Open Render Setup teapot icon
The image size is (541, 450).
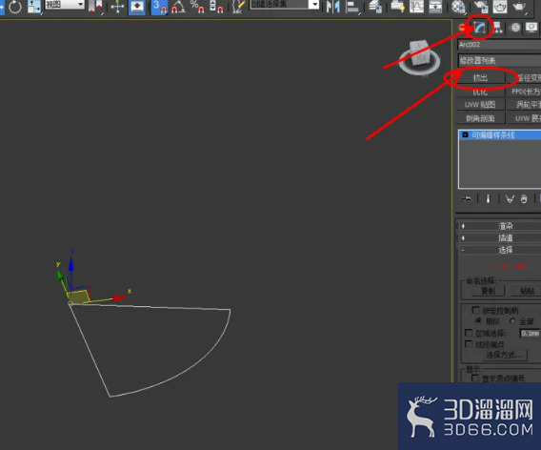click(481, 7)
